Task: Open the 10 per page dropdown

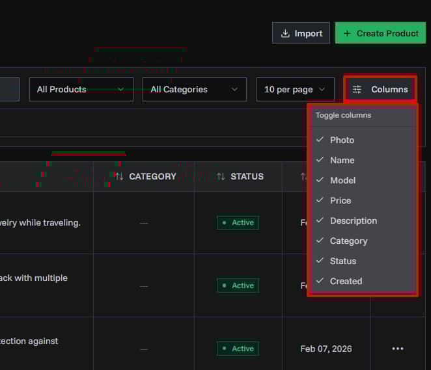Action: tap(296, 90)
